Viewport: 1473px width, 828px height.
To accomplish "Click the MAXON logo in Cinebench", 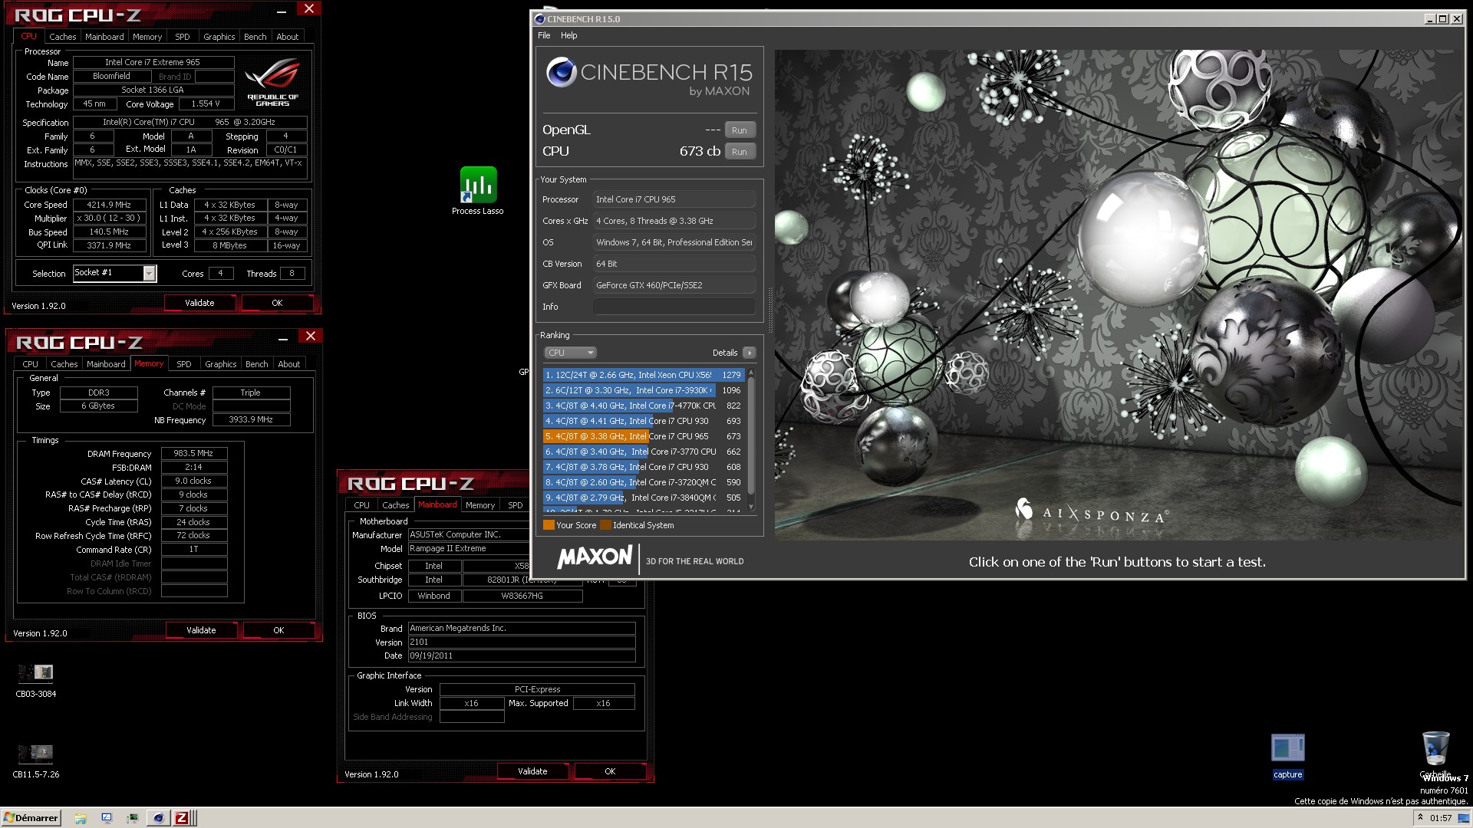I will [x=595, y=557].
